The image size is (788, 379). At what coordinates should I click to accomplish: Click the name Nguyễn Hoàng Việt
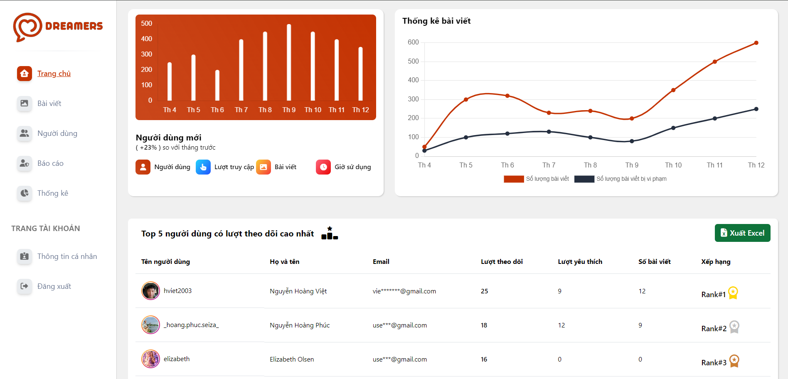click(298, 291)
